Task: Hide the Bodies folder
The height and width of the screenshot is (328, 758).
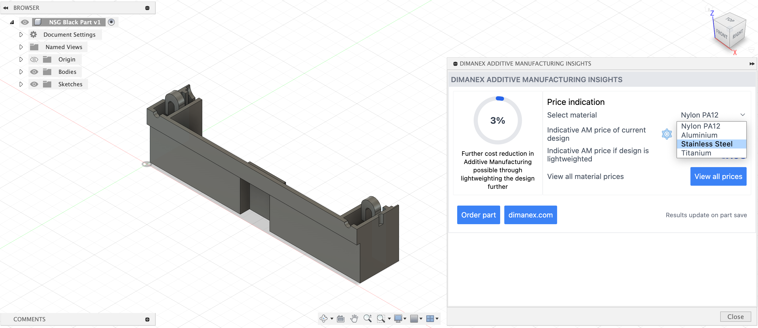Action: [34, 72]
